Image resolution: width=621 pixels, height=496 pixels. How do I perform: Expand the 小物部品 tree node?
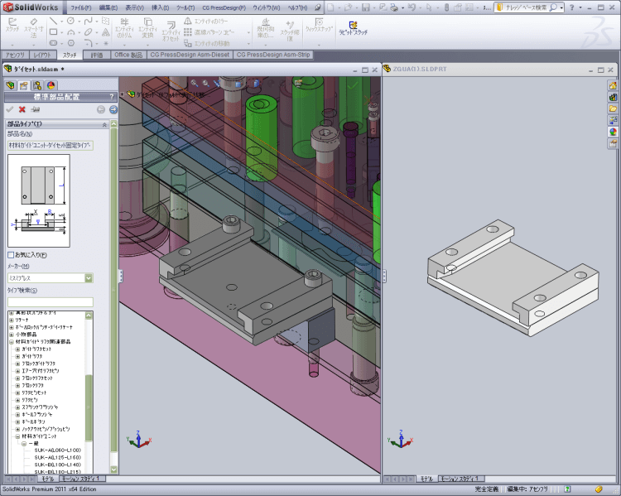(x=12, y=335)
